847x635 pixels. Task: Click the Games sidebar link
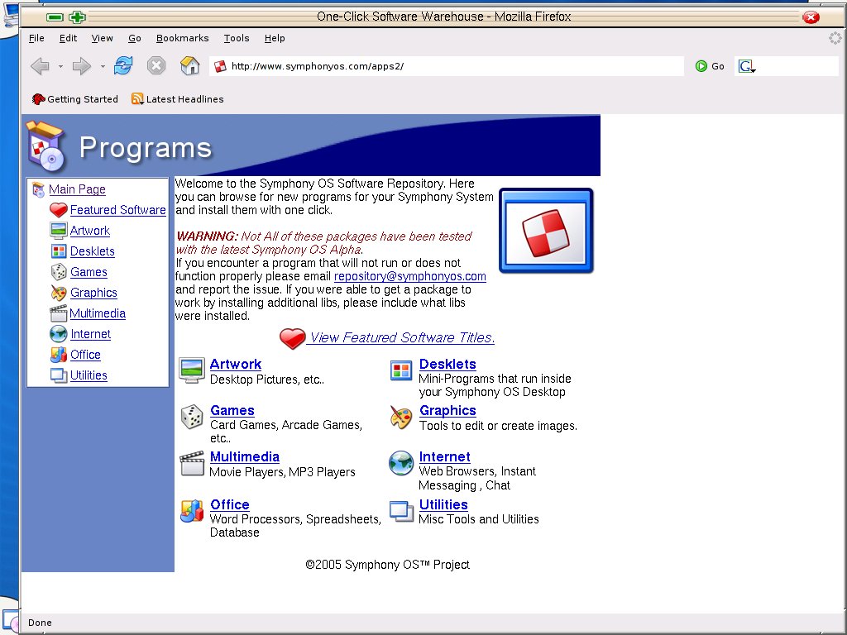[x=89, y=272]
